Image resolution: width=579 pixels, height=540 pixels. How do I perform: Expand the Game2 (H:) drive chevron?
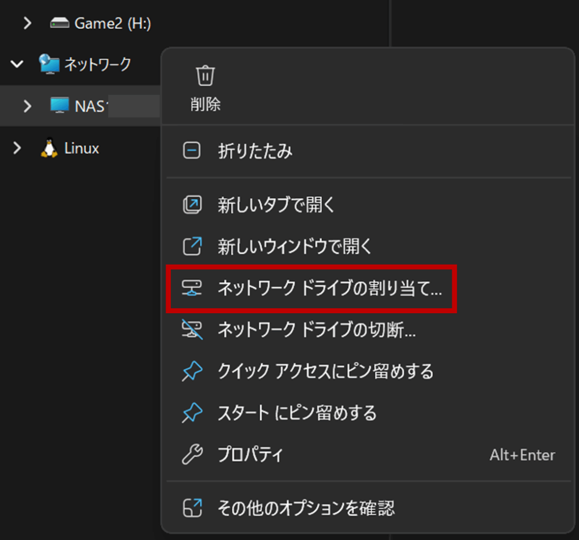pyautogui.click(x=27, y=23)
